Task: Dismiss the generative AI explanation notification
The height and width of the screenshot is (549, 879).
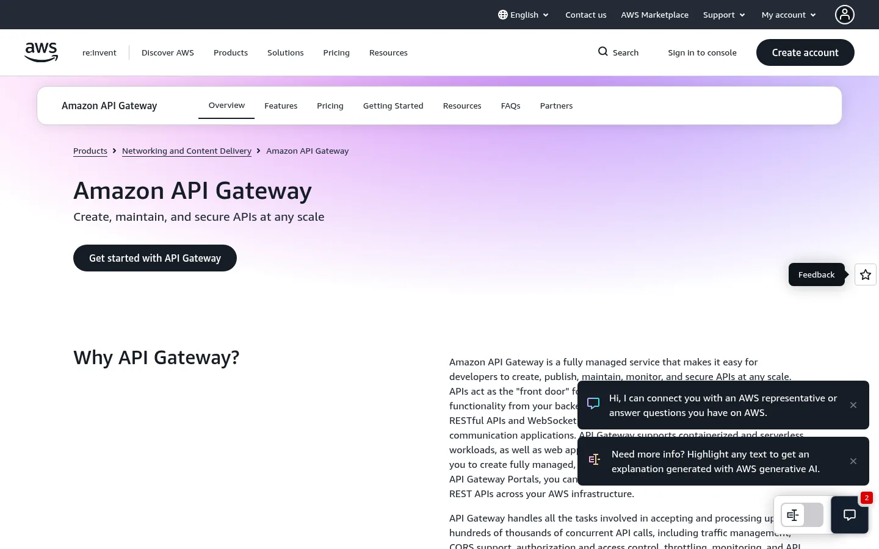Action: [853, 461]
